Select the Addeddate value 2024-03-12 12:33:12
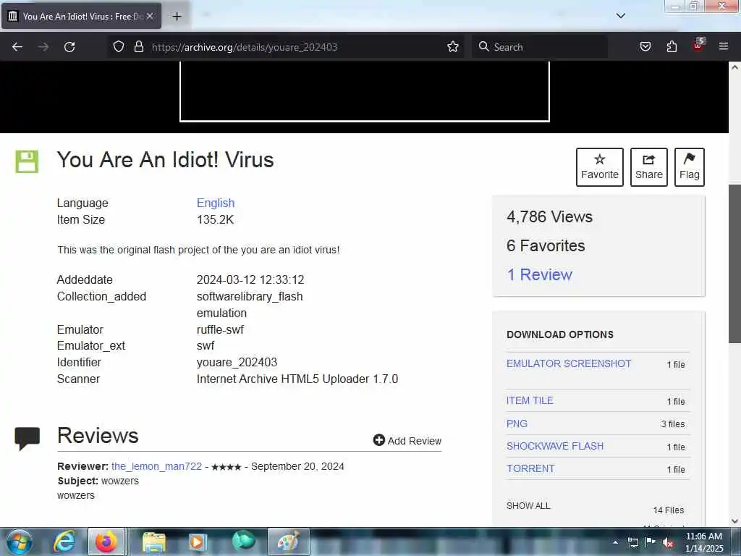Viewport: 741px width, 556px height. (250, 279)
